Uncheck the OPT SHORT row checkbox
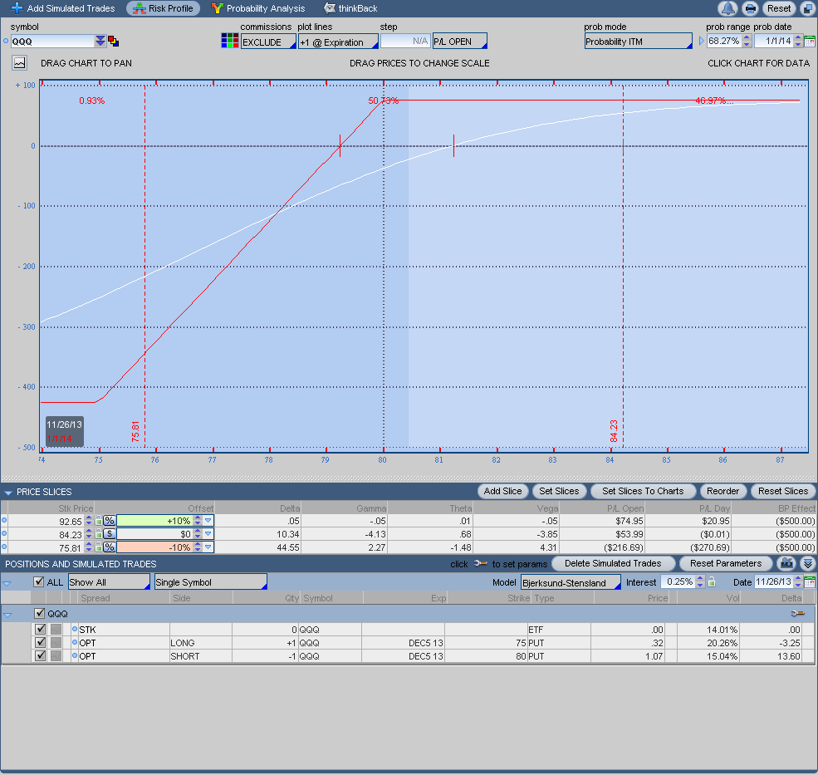The height and width of the screenshot is (775, 818). click(x=40, y=655)
